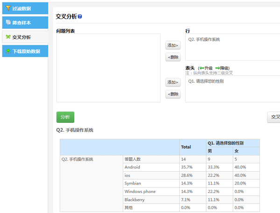This screenshot has height=213, width=280.
Task: Click female respondents count 5
Action: pyautogui.click(x=236, y=159)
